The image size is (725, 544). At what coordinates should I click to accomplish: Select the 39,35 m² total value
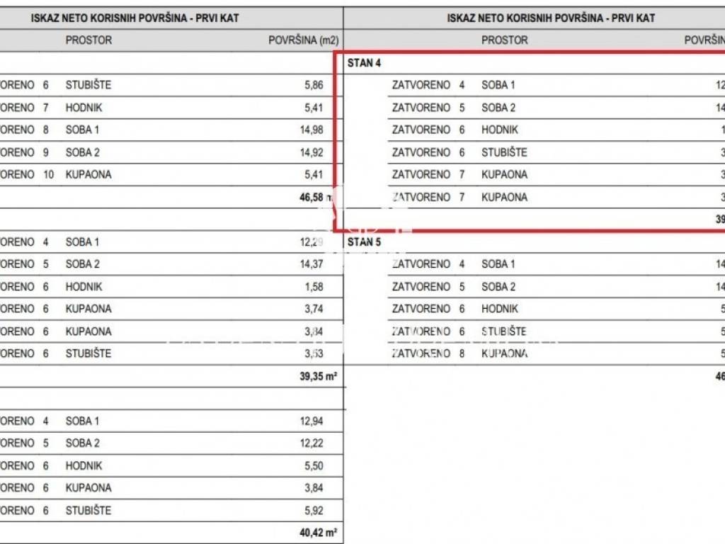318,376
